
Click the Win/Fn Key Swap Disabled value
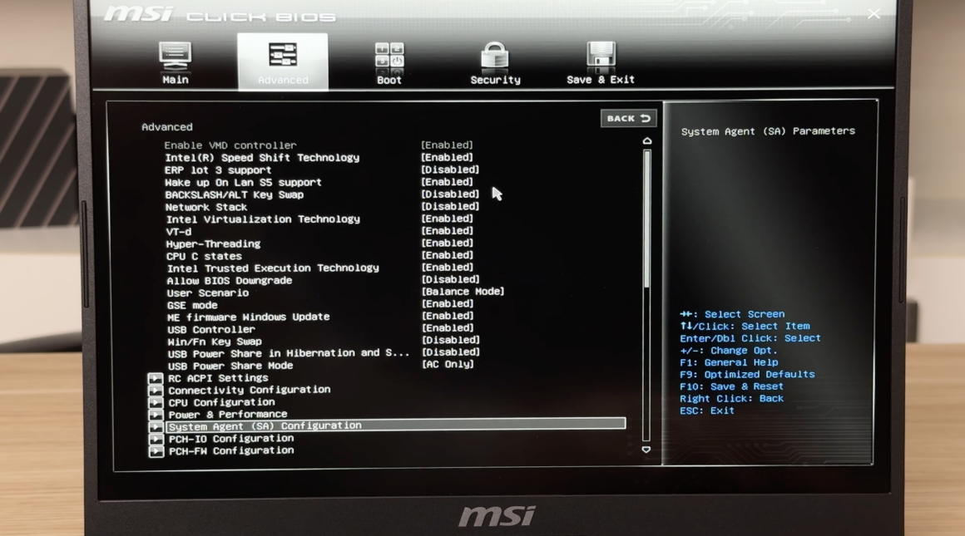(x=451, y=340)
